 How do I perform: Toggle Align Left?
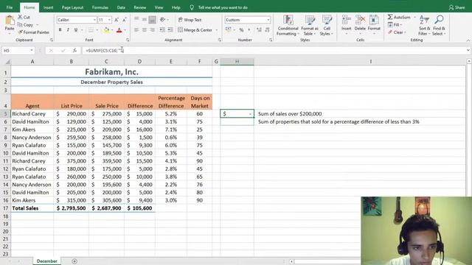pos(136,29)
